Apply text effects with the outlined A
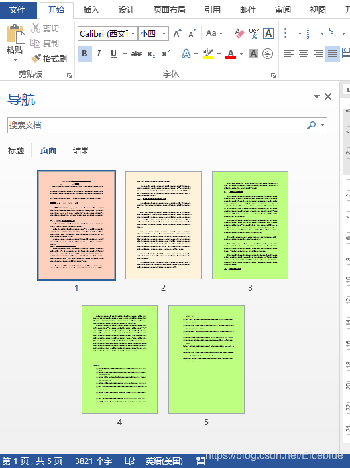The image size is (350, 468). coord(186,54)
